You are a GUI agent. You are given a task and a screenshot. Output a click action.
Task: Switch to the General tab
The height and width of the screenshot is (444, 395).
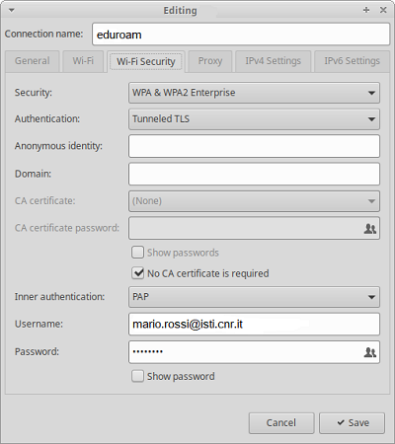(33, 61)
